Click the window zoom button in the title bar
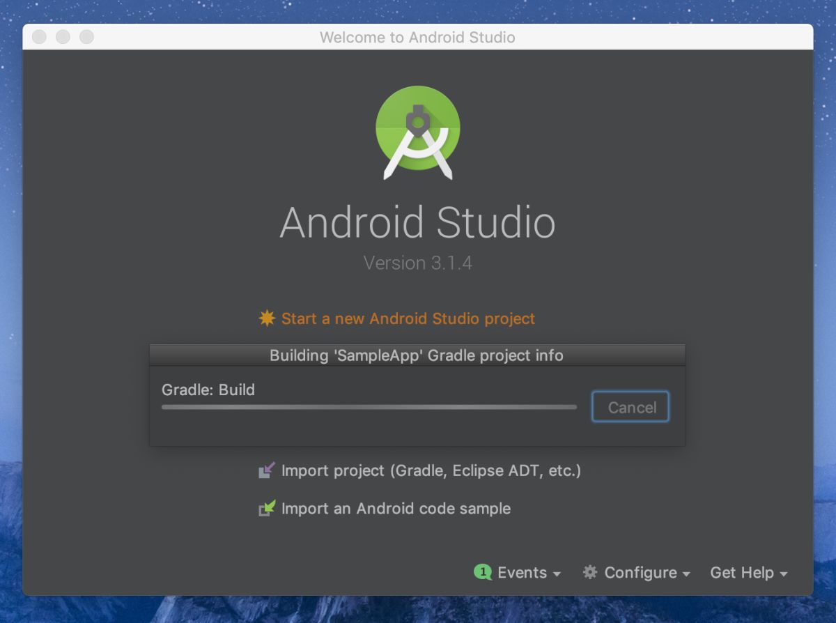Screen dimensions: 836x623 pyautogui.click(x=86, y=37)
